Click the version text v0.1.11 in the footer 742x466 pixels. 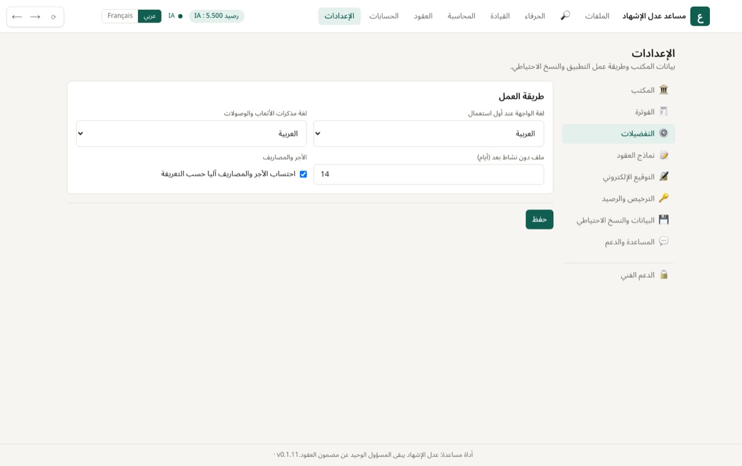(288, 455)
